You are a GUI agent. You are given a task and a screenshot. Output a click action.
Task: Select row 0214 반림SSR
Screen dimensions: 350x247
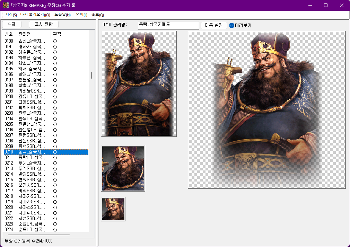click(46, 174)
